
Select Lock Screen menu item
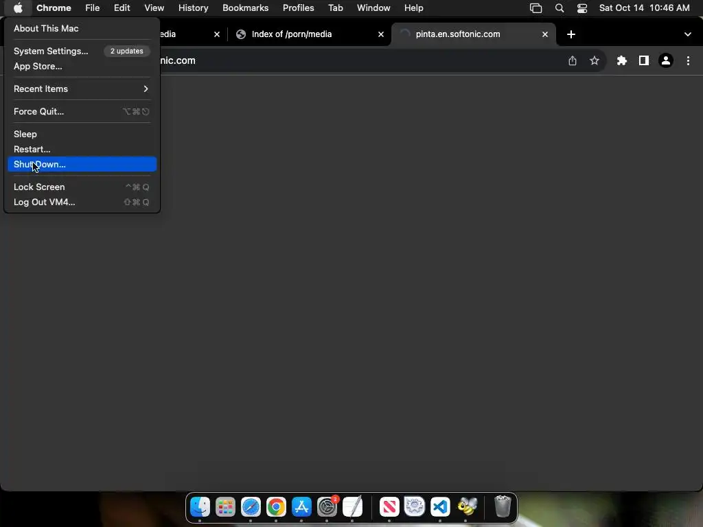82,187
